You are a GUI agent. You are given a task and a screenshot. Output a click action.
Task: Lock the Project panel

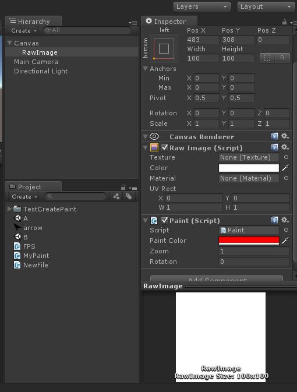[123, 187]
